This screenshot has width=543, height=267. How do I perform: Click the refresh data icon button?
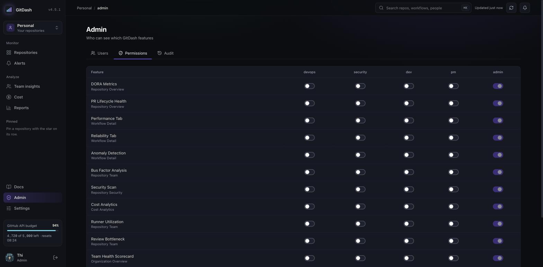pos(511,8)
